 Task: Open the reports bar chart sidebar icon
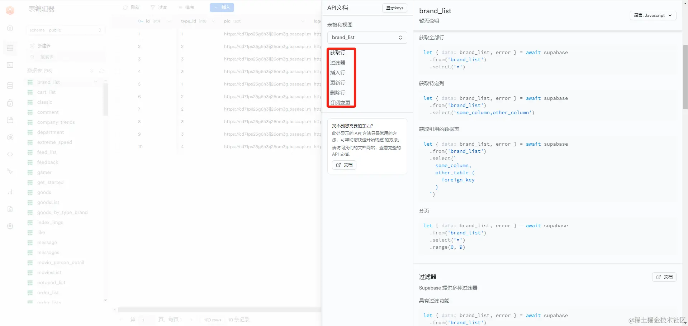click(x=10, y=192)
